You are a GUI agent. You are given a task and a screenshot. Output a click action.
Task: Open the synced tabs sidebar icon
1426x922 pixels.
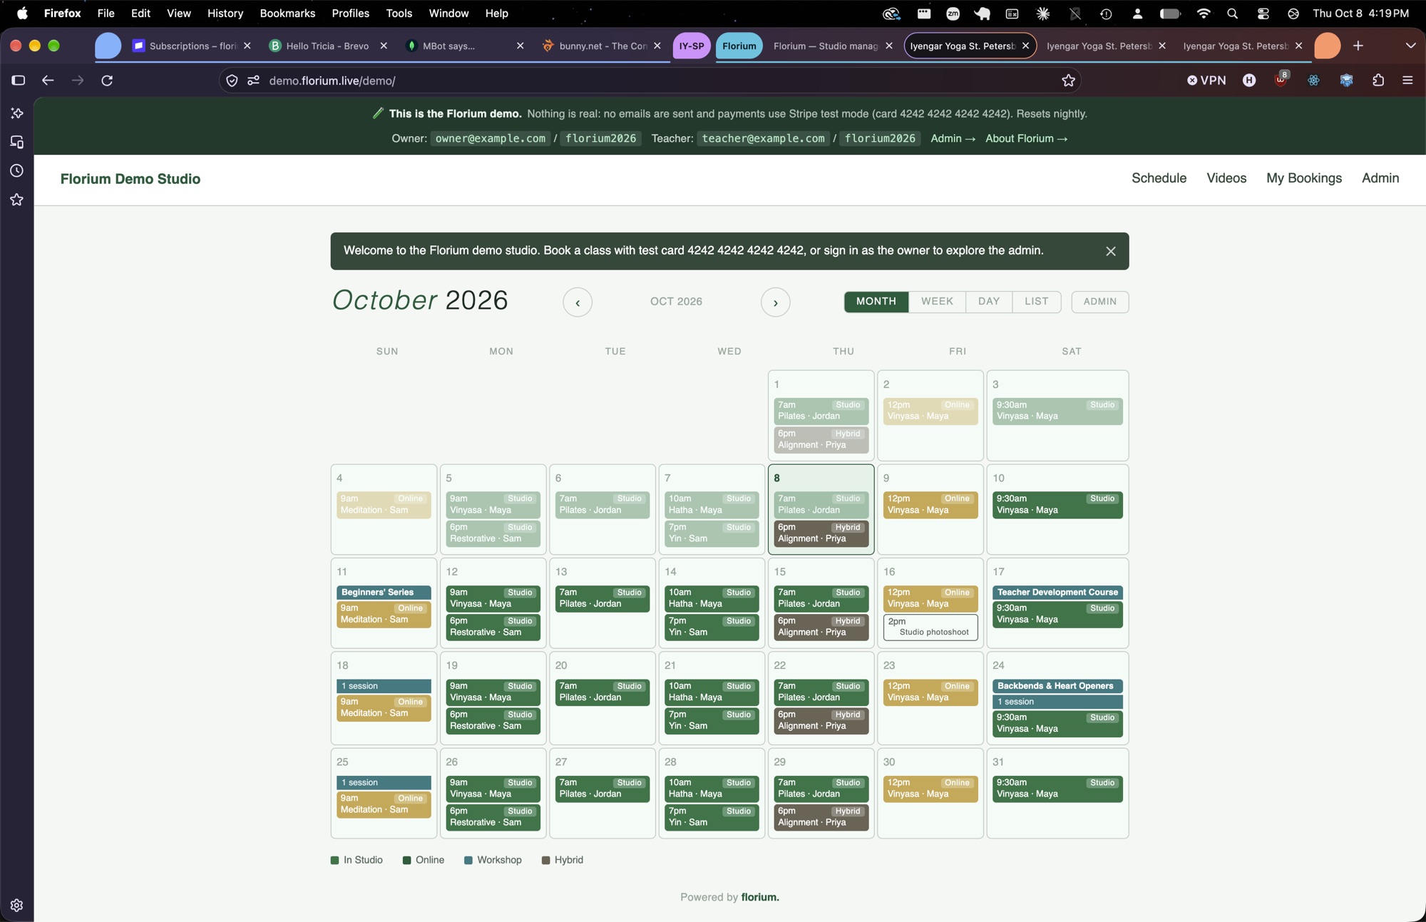[x=17, y=143]
